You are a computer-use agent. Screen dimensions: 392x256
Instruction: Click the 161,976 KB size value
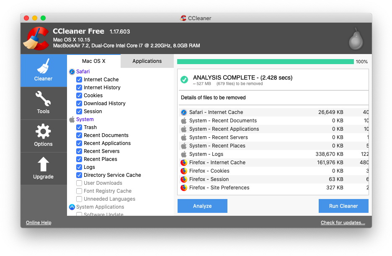[x=330, y=163]
